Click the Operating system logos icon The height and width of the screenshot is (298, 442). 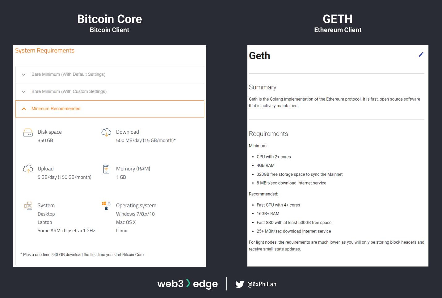106,206
